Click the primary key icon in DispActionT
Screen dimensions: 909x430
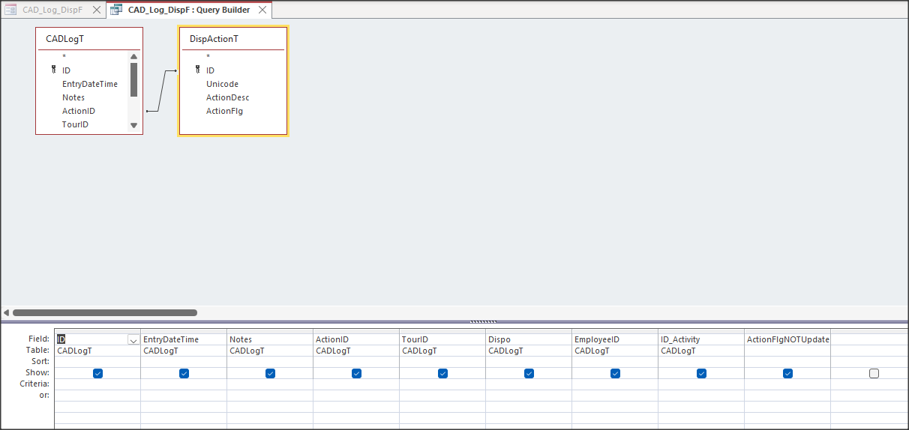pyautogui.click(x=197, y=70)
